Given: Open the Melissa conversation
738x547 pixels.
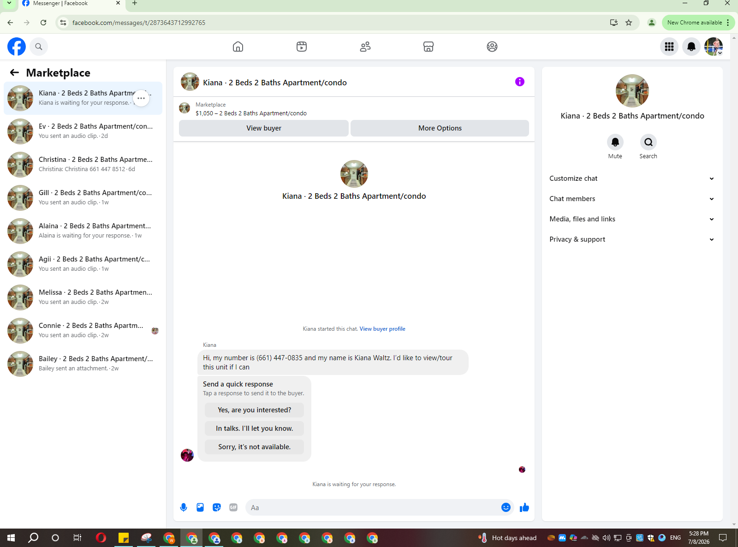Looking at the screenshot, I should pyautogui.click(x=83, y=297).
